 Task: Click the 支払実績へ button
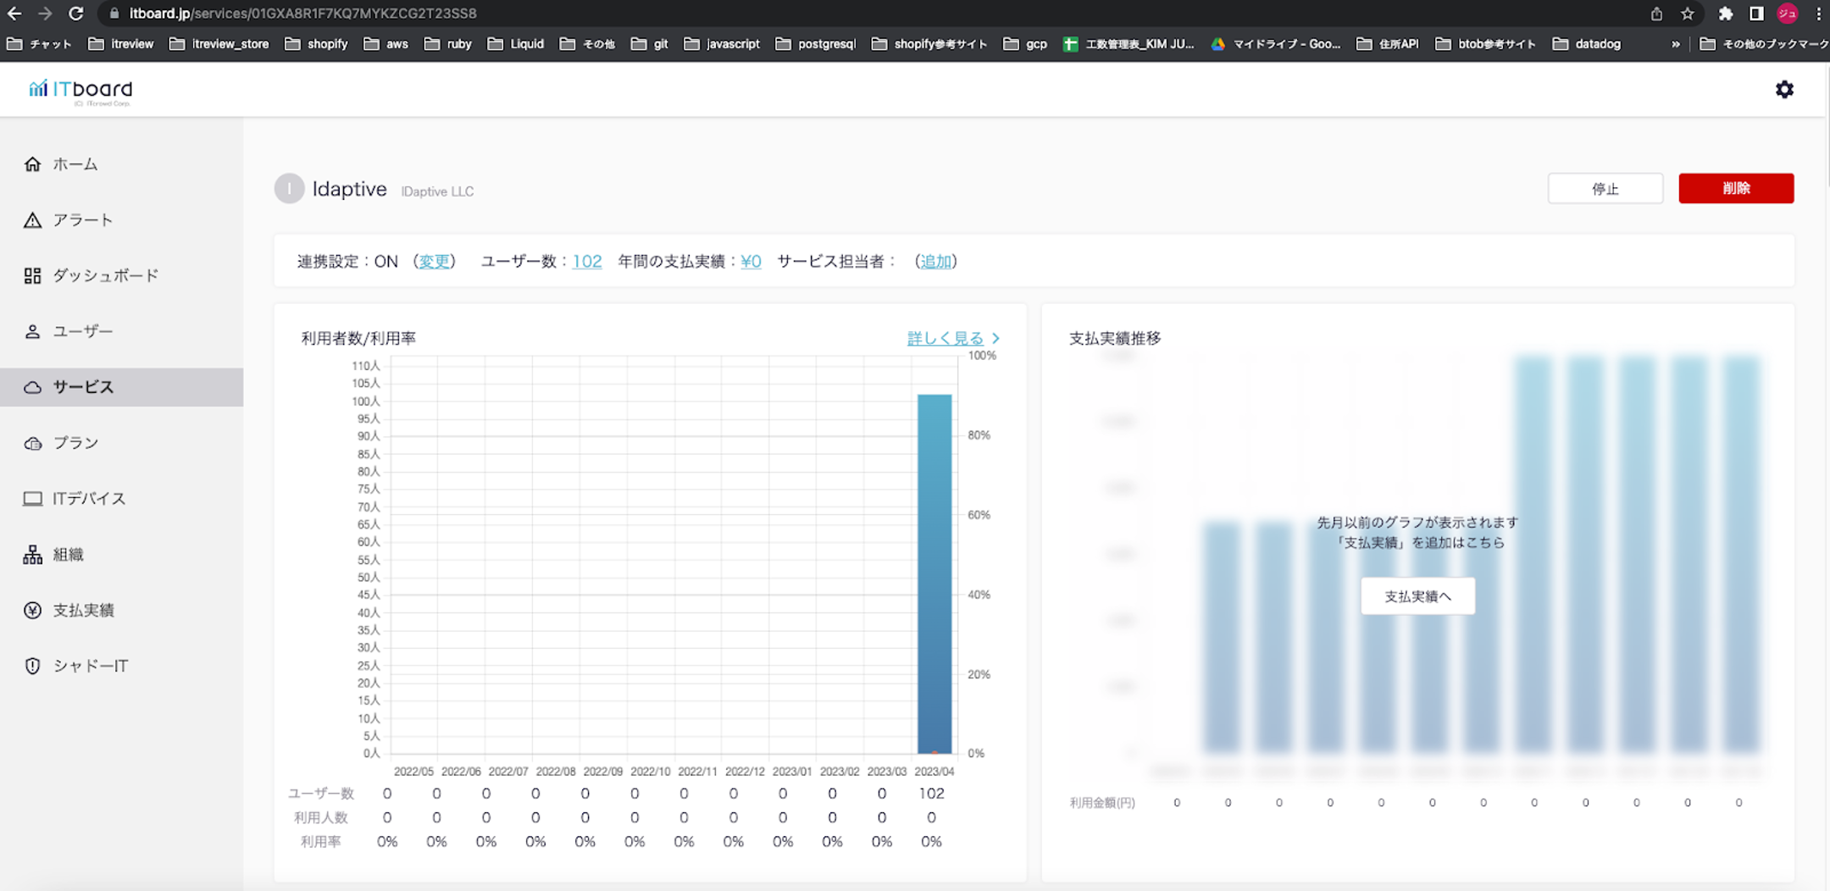pos(1417,596)
